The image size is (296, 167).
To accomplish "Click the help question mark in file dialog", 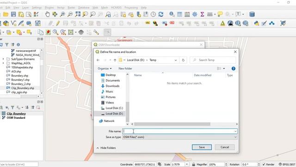I will (233, 69).
